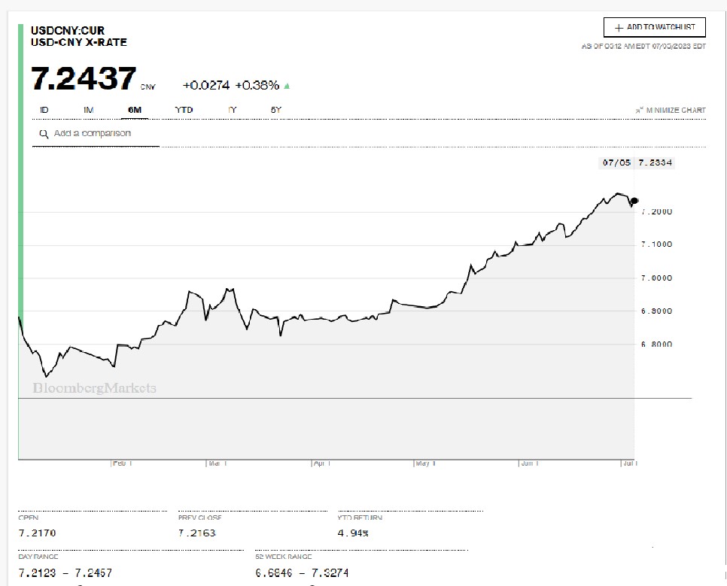Switch chart to 1M range
The width and height of the screenshot is (727, 586).
tap(88, 110)
